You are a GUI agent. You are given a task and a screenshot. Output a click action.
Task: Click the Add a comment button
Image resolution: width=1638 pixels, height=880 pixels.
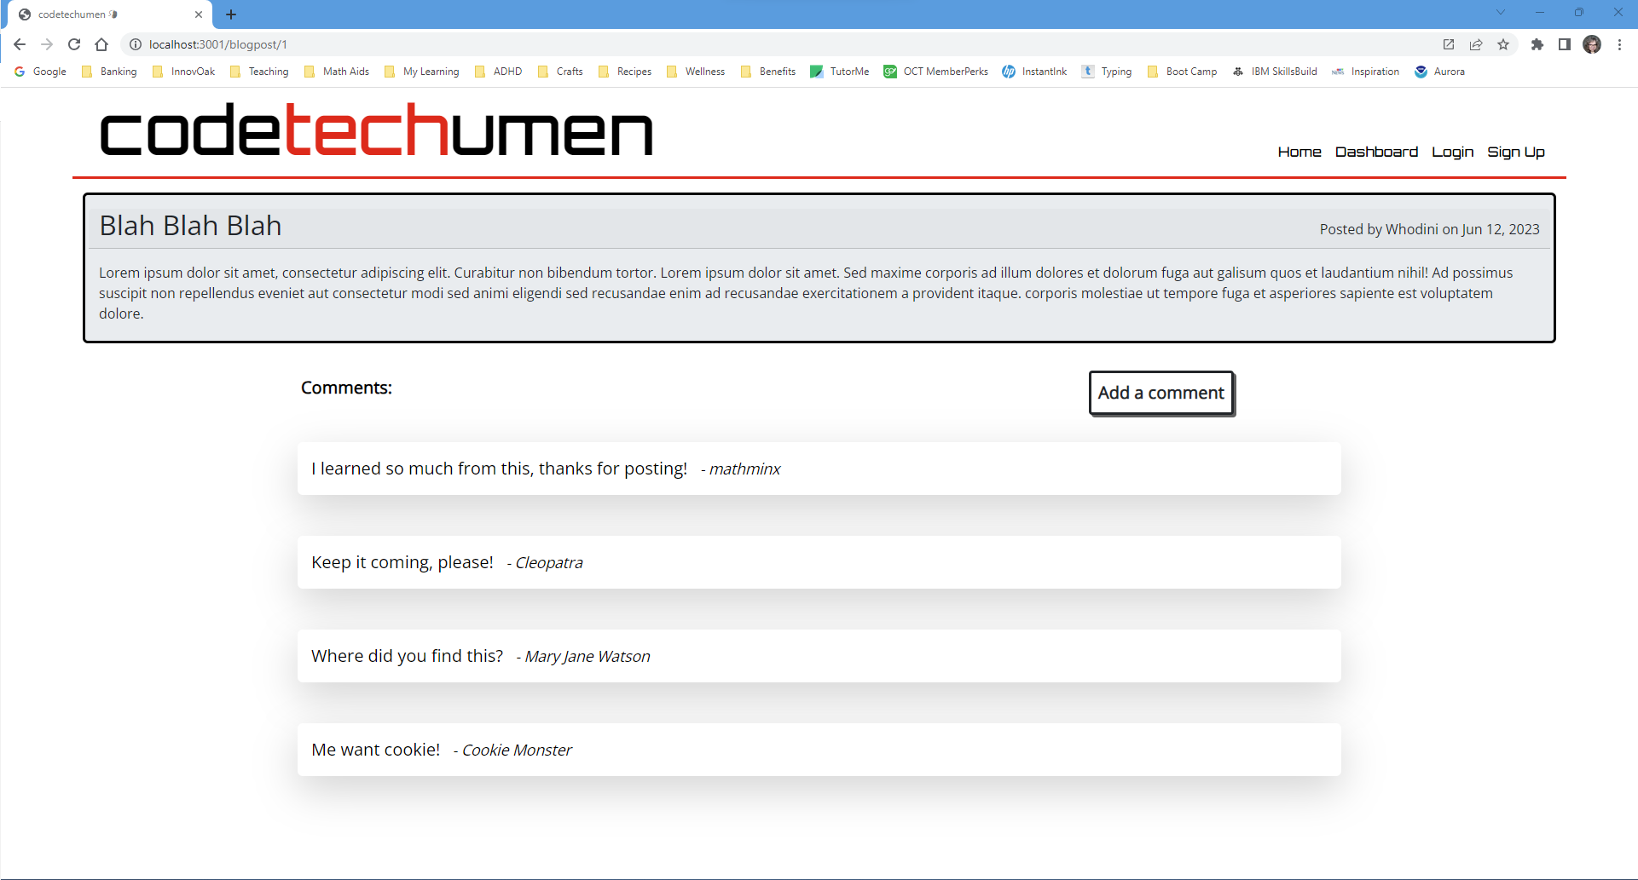[1160, 393]
